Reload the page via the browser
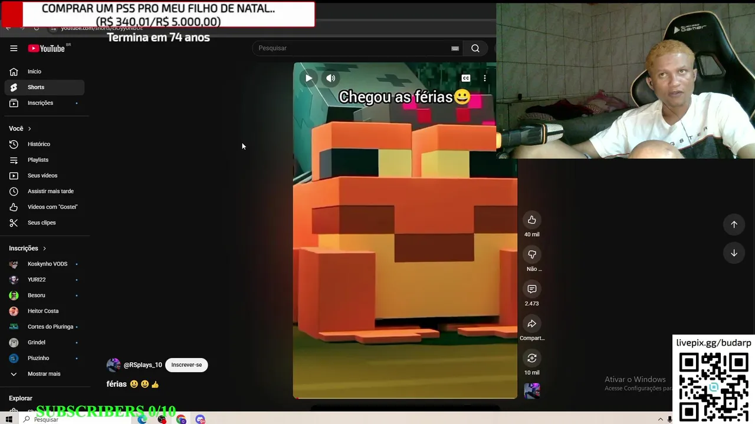 click(37, 28)
